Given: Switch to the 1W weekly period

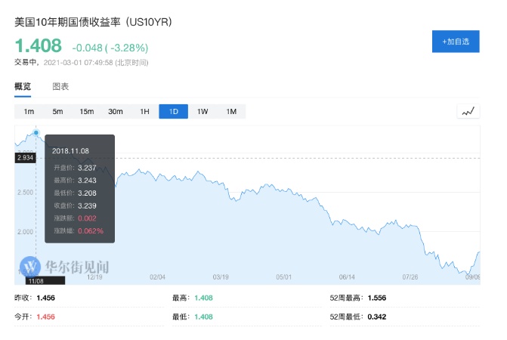Looking at the screenshot, I should click(x=202, y=112).
